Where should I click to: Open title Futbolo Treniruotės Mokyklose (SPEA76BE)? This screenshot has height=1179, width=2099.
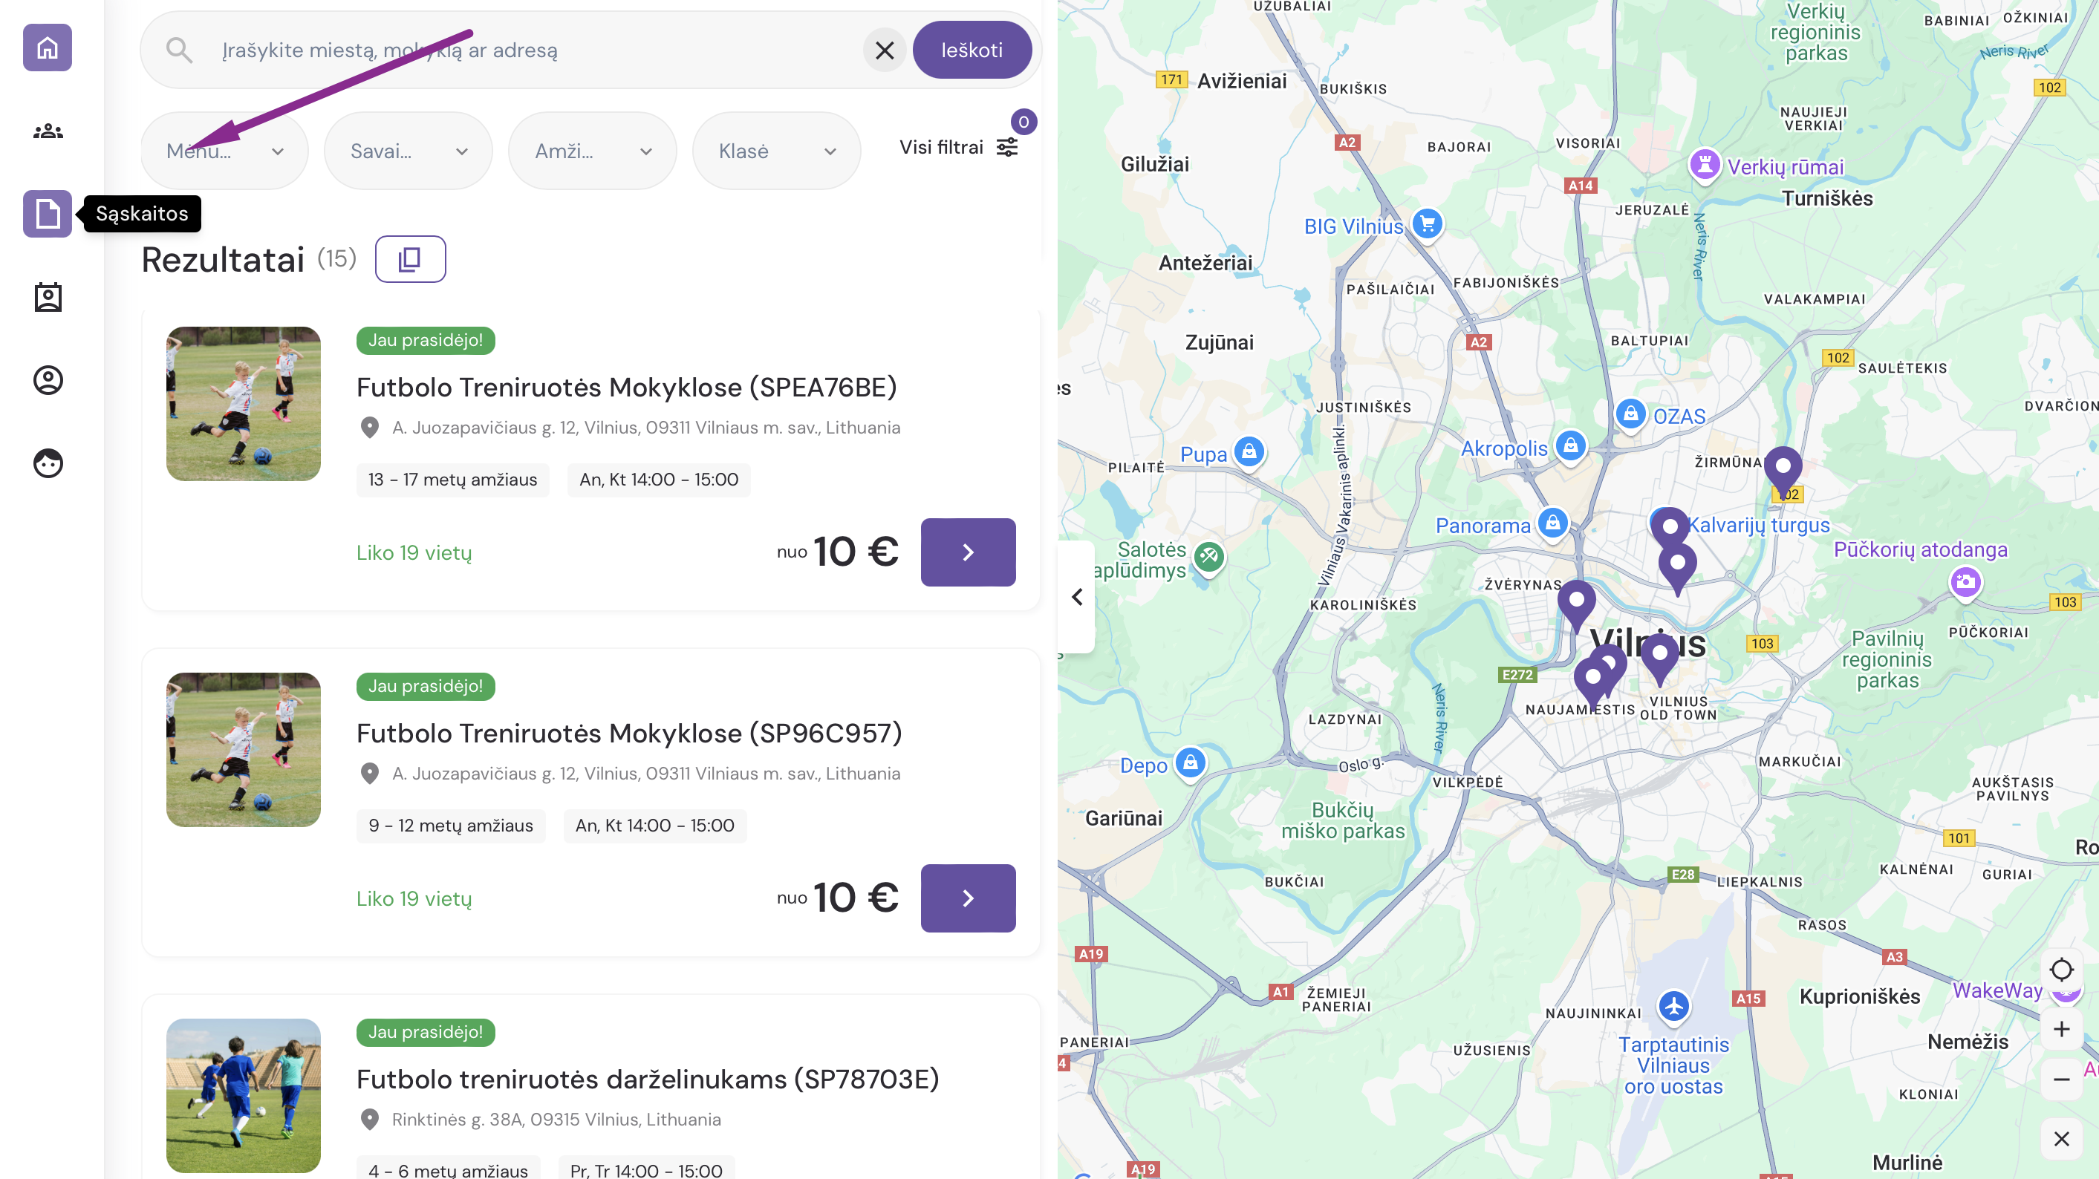click(x=627, y=387)
